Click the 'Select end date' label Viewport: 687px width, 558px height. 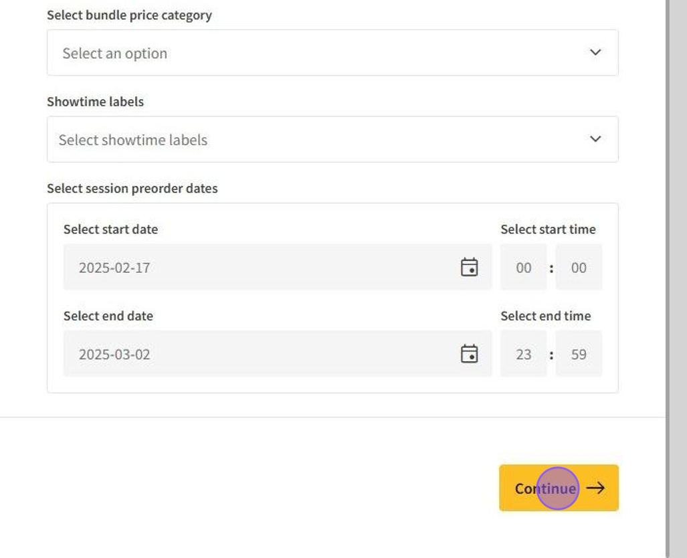coord(108,316)
